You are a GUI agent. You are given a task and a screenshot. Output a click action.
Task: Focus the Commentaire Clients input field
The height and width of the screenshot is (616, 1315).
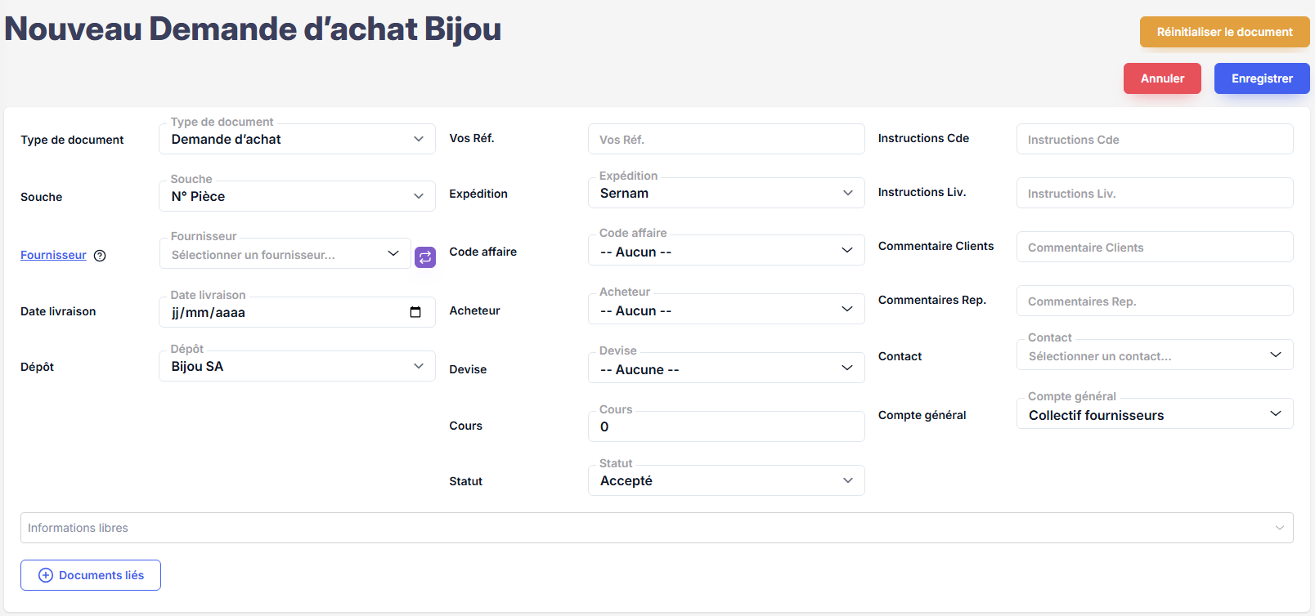(x=1154, y=248)
